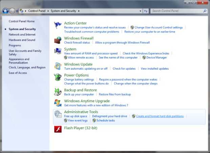Click the Backup and Restore icon
210x153 pixels.
[58, 92]
